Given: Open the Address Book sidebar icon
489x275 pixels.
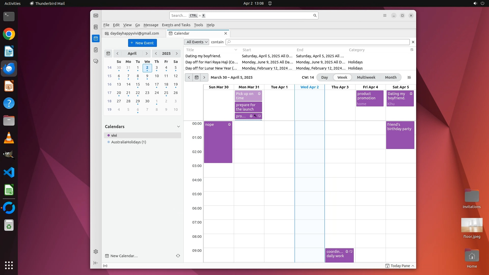Looking at the screenshot, I should click(96, 27).
